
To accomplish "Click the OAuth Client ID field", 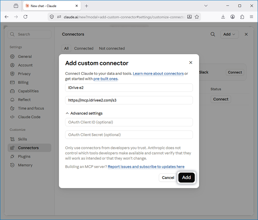I will tap(129, 122).
